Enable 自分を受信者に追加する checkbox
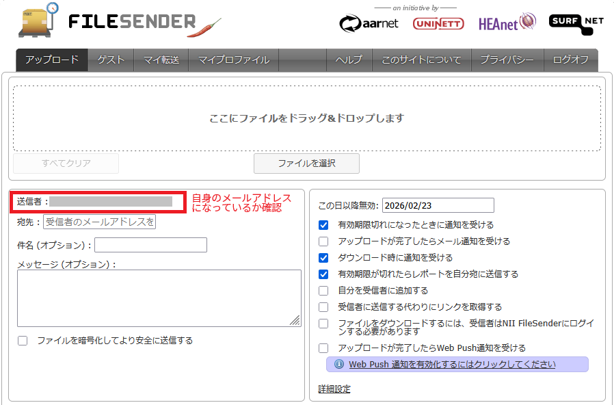 coord(323,290)
